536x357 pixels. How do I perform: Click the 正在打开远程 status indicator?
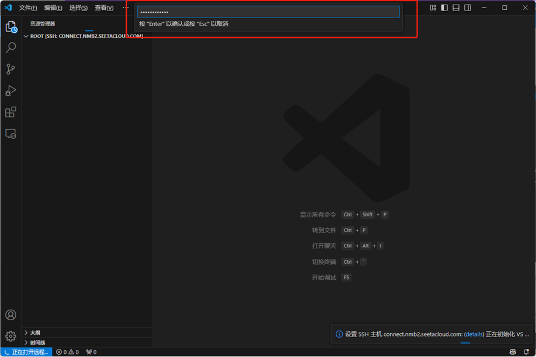click(x=26, y=352)
